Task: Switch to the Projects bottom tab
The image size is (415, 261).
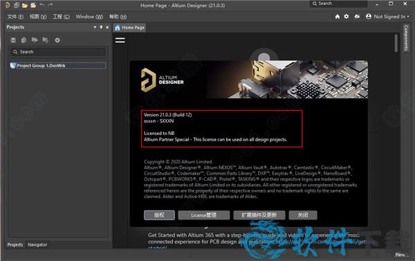Action: tap(15, 244)
